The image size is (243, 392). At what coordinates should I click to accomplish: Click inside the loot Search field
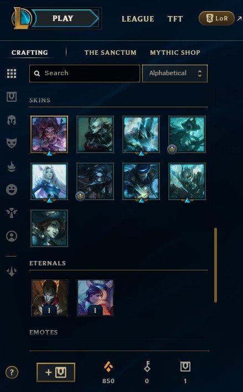coord(85,73)
